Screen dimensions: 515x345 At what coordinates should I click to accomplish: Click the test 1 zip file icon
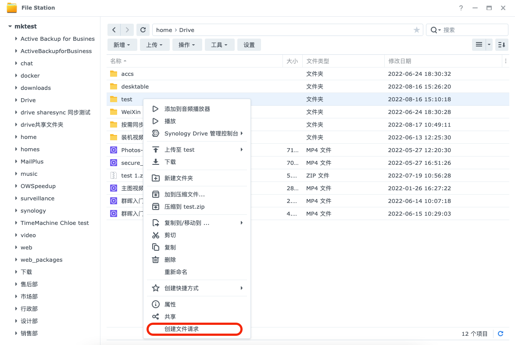(x=114, y=176)
